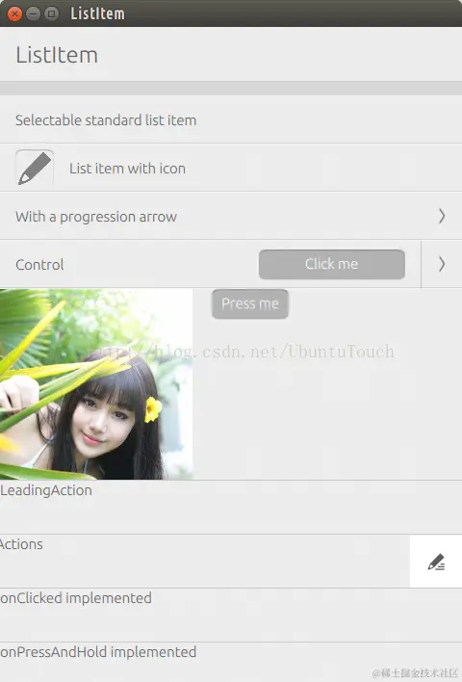The image size is (462, 682).
Task: Maximize the ListItem window
Action: pos(51,13)
